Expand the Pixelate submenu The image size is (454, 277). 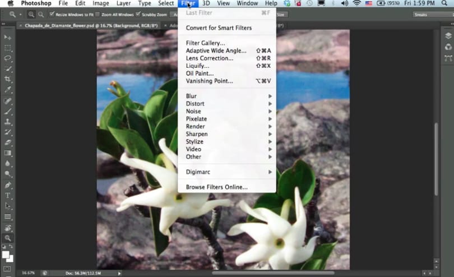226,119
